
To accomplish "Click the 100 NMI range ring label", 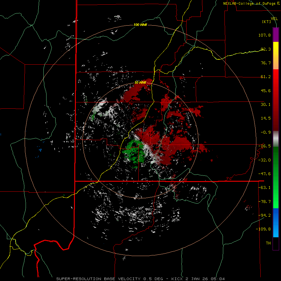I will click(140, 25).
